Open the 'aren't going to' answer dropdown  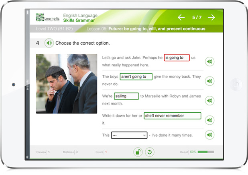coord(136,76)
